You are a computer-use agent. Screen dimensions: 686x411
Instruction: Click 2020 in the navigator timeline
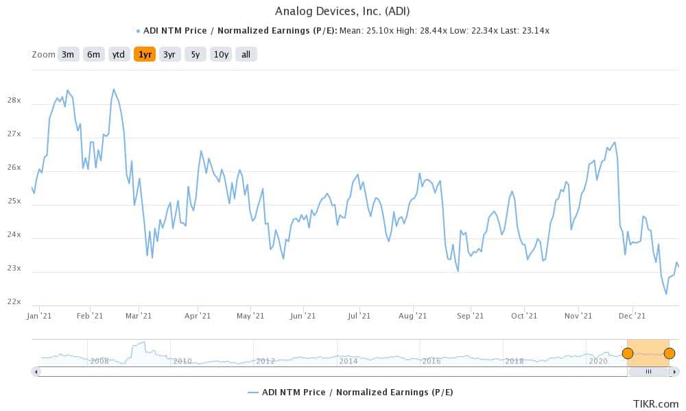coord(598,361)
